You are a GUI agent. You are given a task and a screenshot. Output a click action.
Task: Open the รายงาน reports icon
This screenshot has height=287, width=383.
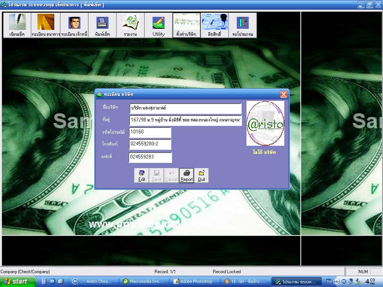[130, 25]
